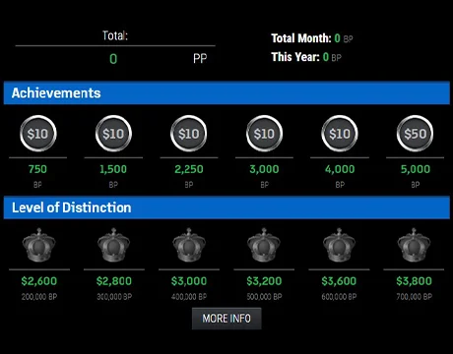
Task: Click the $2,800 reward amount
Action: 114,281
